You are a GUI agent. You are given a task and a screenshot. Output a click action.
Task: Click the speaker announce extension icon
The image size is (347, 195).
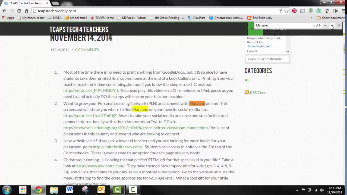pos(335,11)
